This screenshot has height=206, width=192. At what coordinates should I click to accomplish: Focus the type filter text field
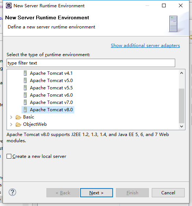91,63
